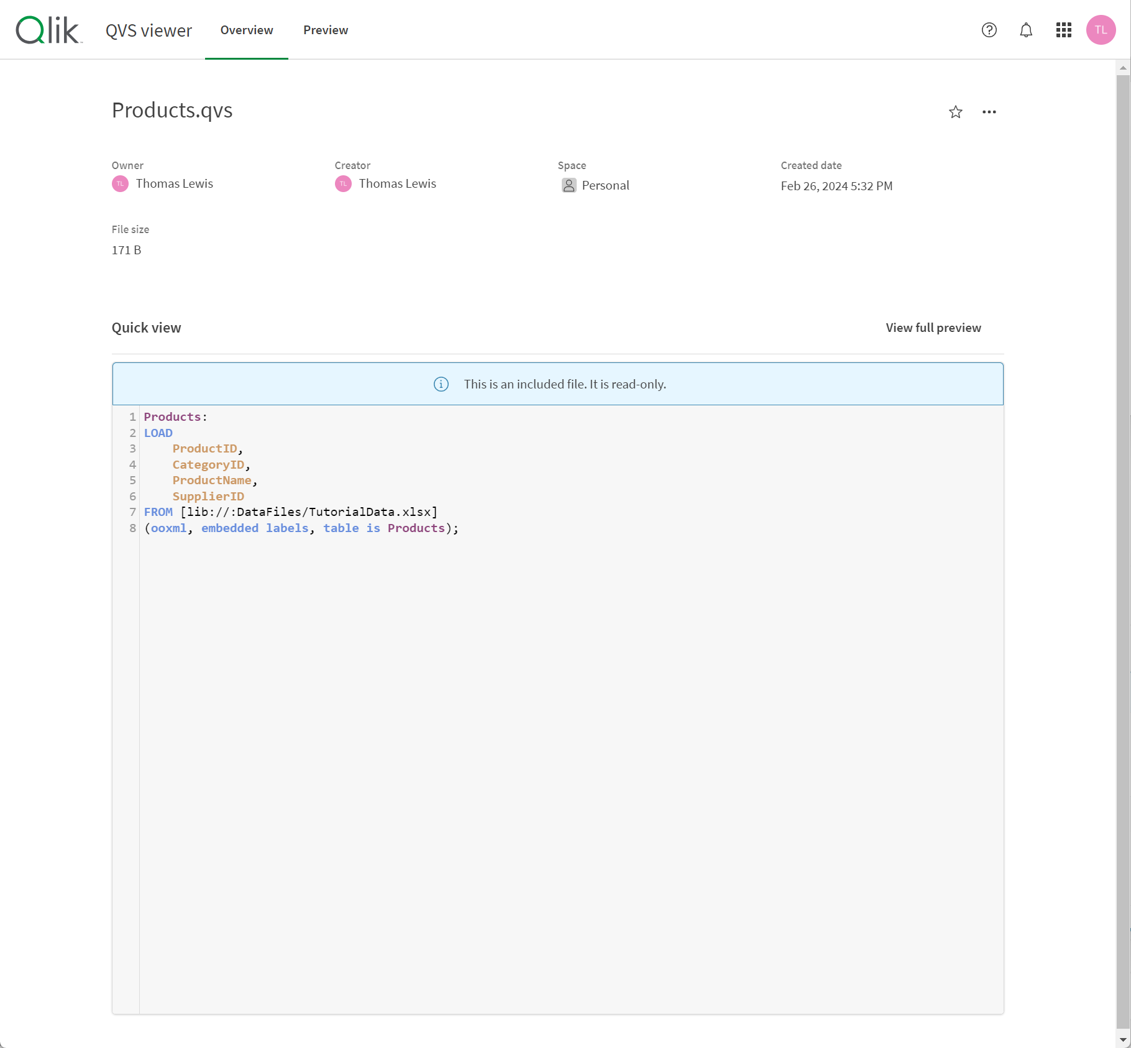This screenshot has height=1048, width=1131.
Task: Click the owner's Thomas Lewis avatar
Action: (121, 184)
